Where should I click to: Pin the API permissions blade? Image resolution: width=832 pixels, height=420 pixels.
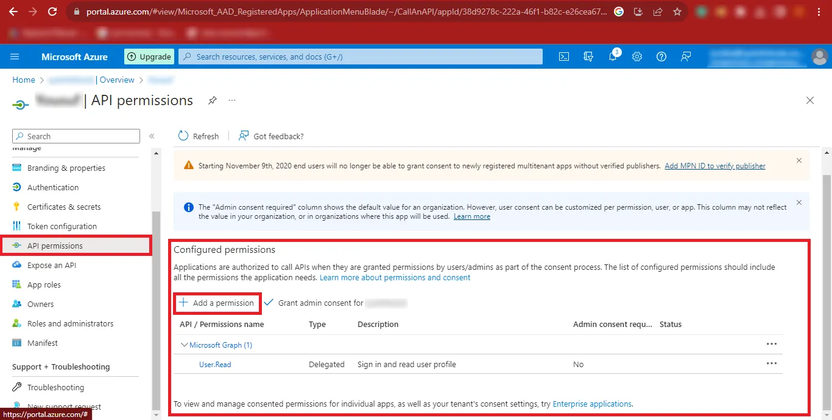coord(213,100)
